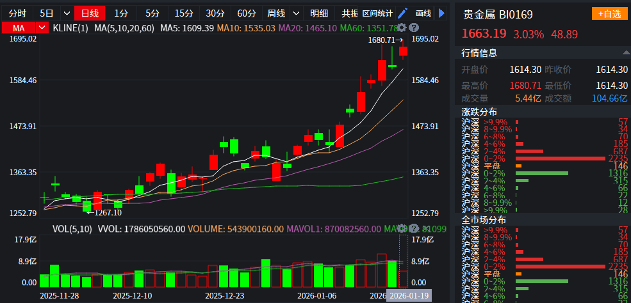The width and height of the screenshot is (631, 303).
Task: Select the 60分 timeframe
Action: [246, 13]
